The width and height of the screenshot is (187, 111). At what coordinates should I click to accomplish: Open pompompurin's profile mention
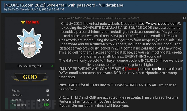(x=154, y=69)
